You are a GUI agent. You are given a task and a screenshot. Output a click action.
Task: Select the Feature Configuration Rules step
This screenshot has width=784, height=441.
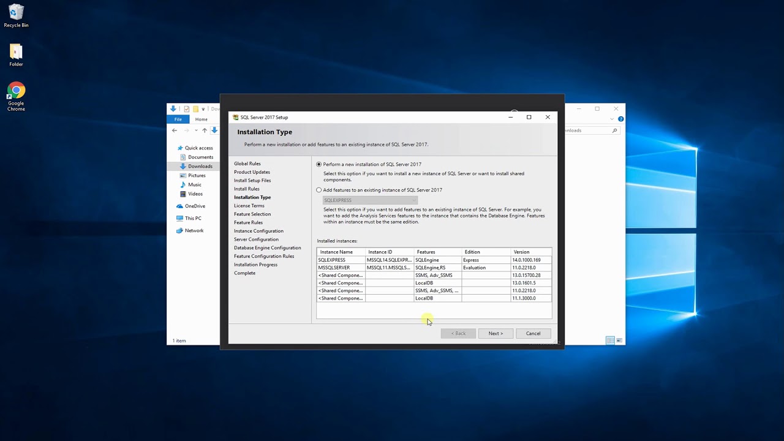click(x=264, y=256)
